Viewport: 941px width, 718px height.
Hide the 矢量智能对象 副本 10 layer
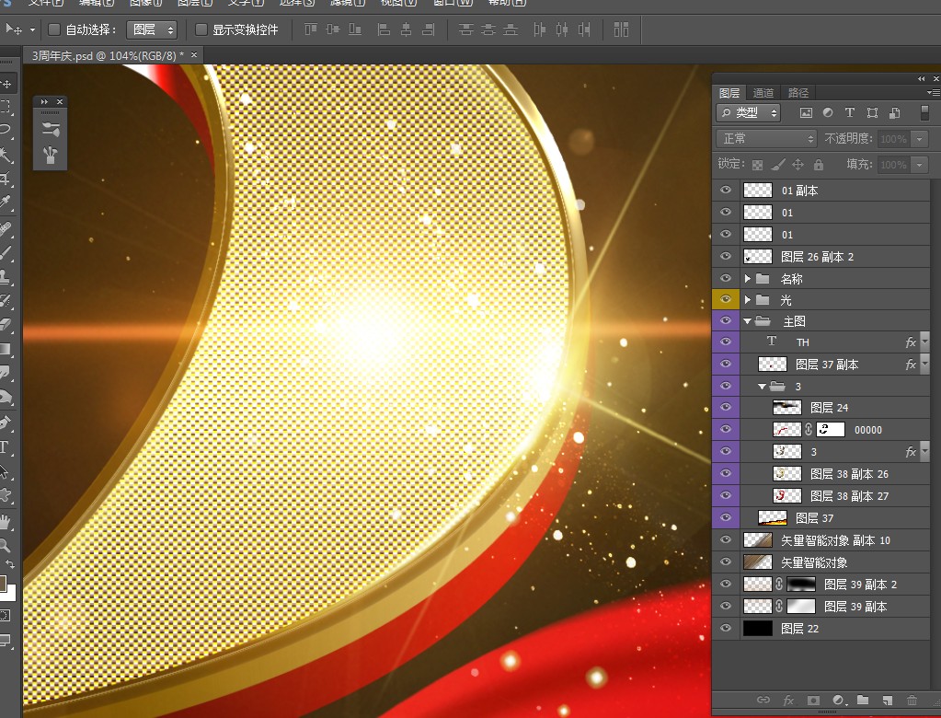tap(726, 539)
